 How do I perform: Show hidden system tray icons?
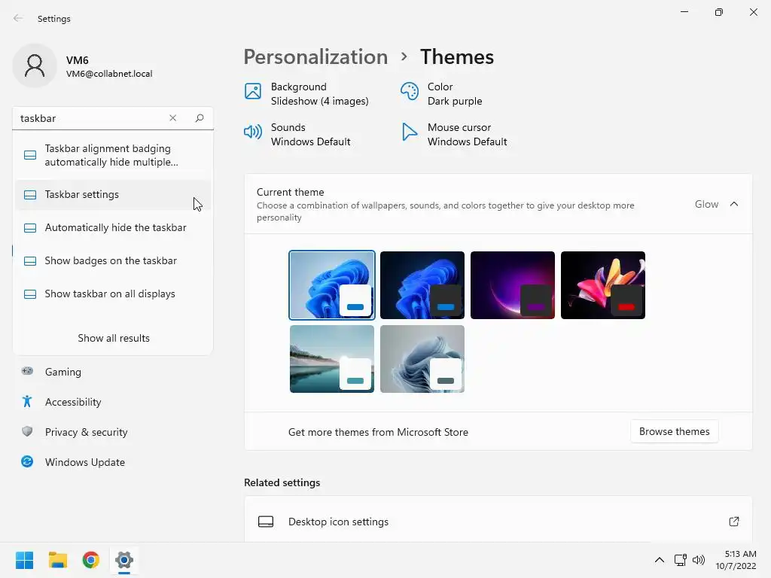660,560
